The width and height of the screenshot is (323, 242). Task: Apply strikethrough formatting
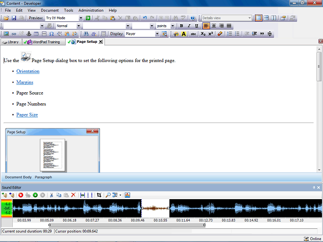tap(193, 34)
